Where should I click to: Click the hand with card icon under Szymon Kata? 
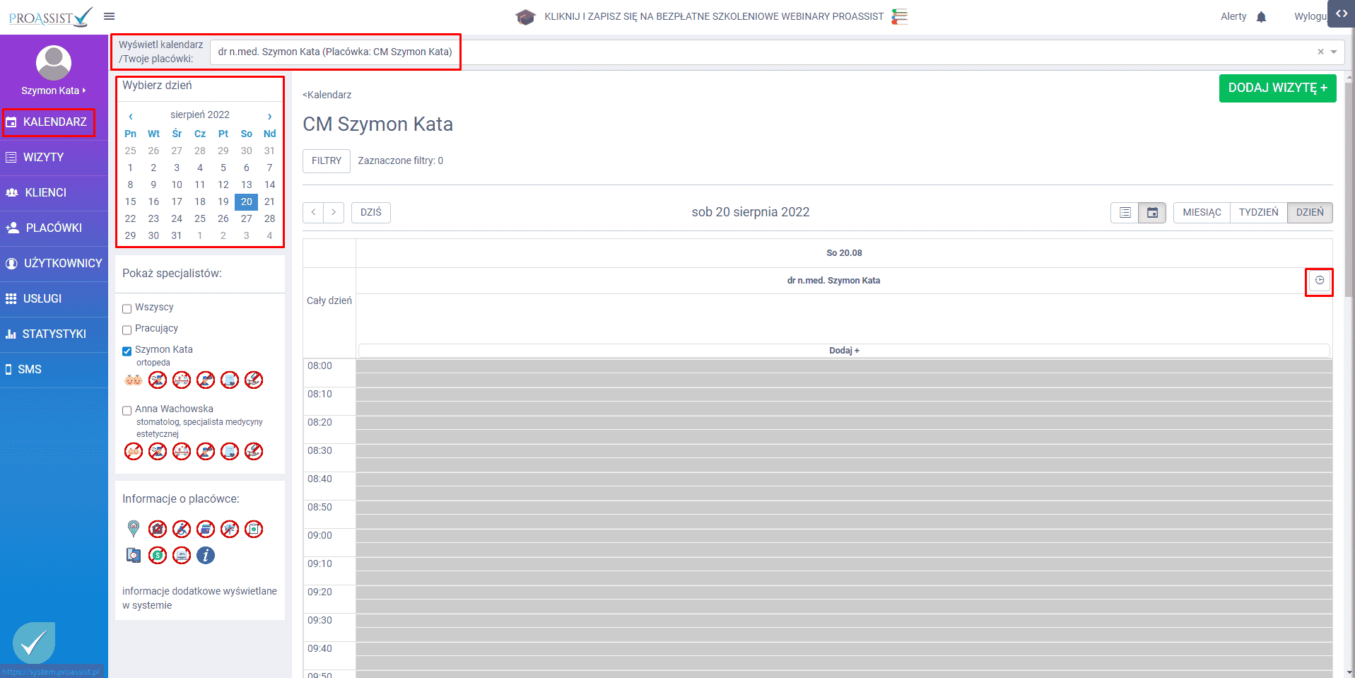click(x=254, y=380)
